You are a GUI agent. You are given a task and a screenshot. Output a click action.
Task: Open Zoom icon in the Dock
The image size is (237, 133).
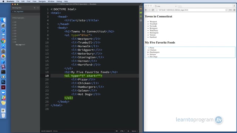(x=3, y=93)
